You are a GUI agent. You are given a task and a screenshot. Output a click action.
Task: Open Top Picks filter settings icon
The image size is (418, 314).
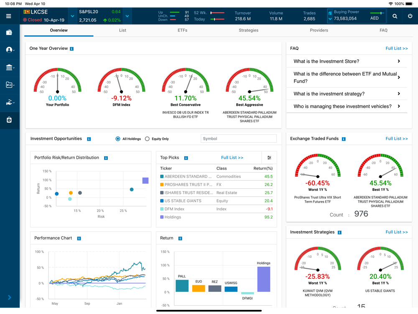[269, 158]
